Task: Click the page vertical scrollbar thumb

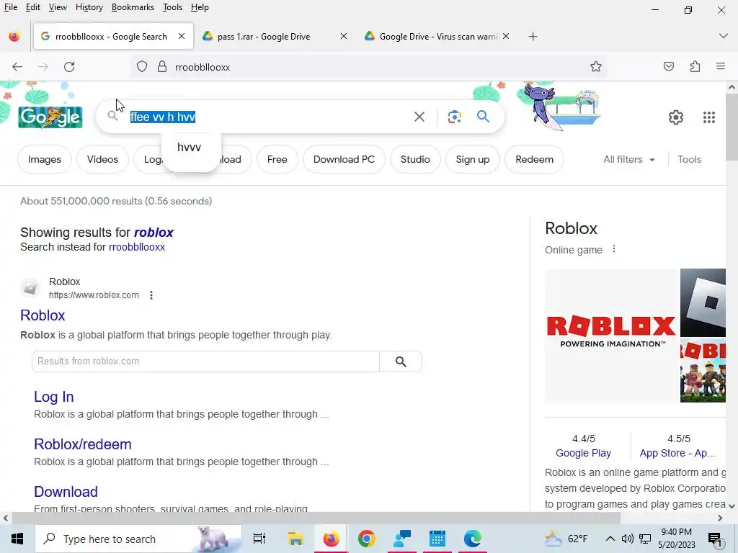Action: [x=731, y=127]
